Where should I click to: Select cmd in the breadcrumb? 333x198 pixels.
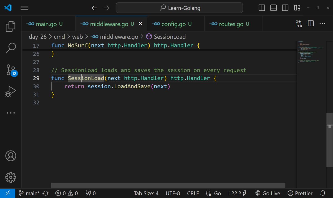tap(59, 37)
